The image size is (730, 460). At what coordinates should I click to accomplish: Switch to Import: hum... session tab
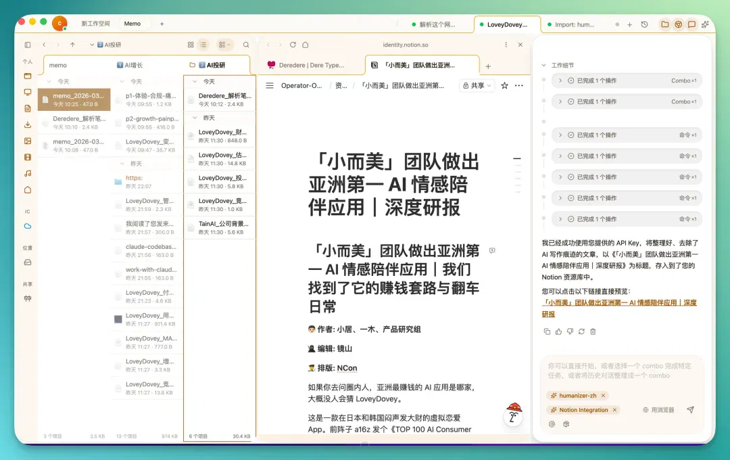(x=571, y=25)
